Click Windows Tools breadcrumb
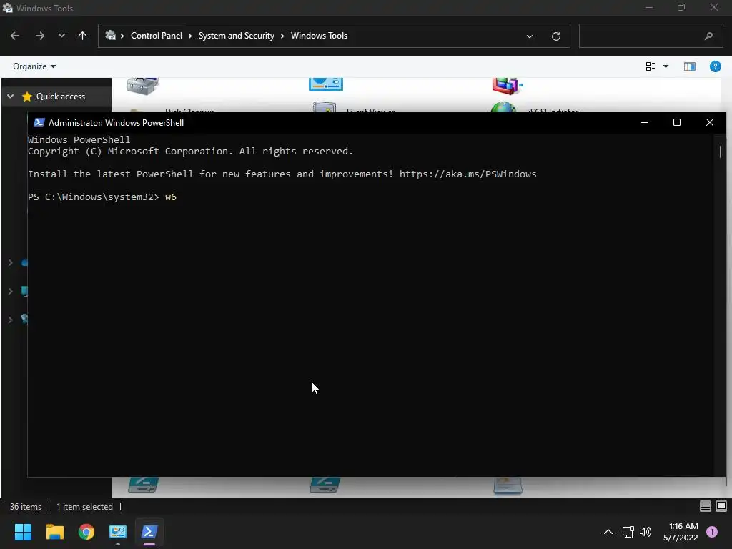This screenshot has height=549, width=732. tap(319, 36)
